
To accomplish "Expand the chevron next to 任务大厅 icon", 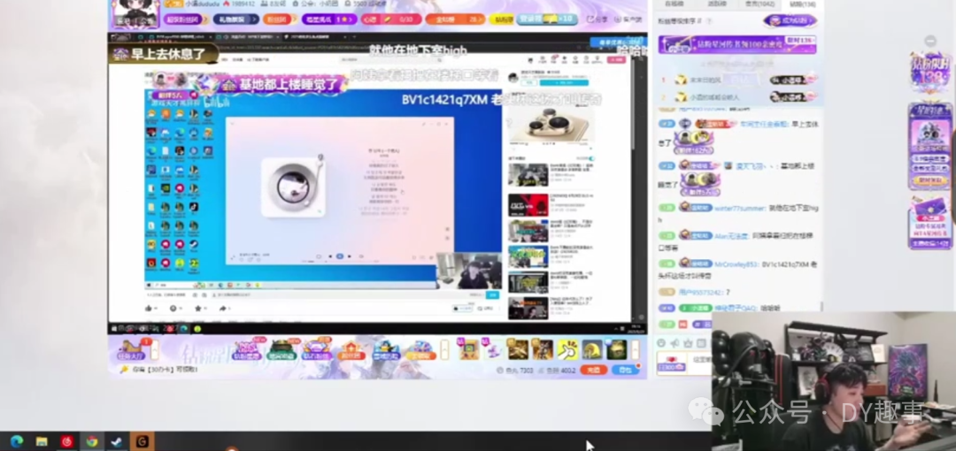I will (x=154, y=350).
